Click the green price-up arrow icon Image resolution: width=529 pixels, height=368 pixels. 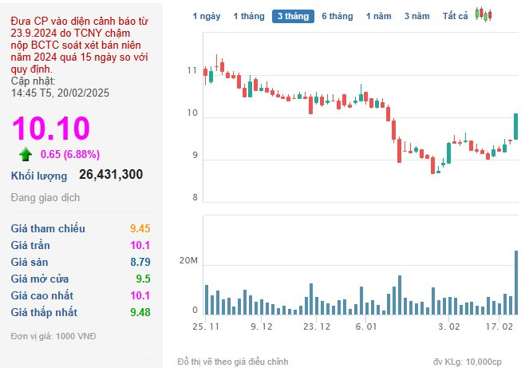tap(26, 155)
